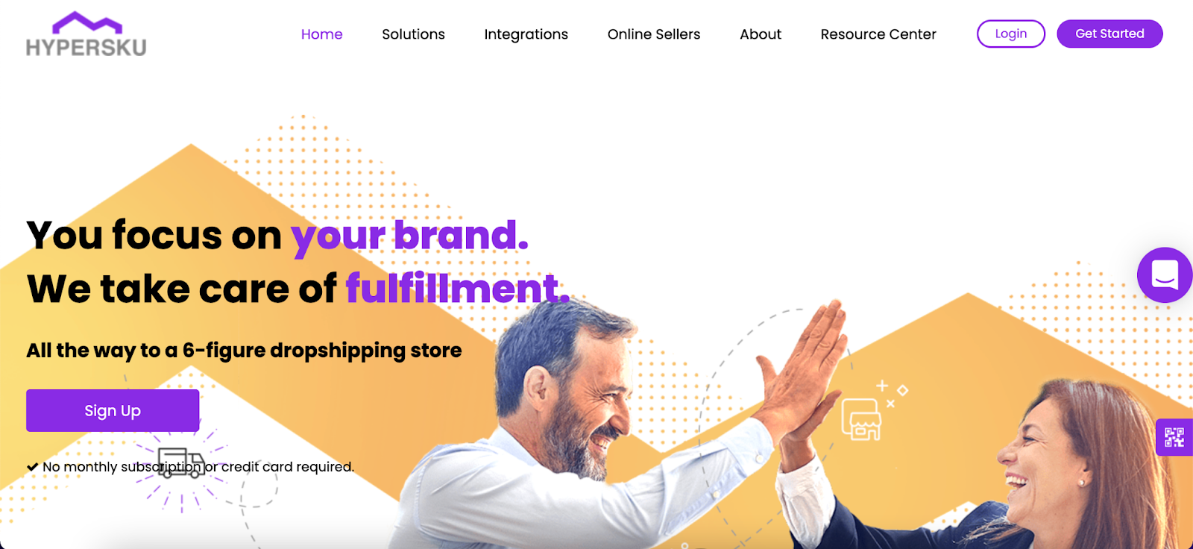Click the 'fulfillment.' purple headline text
Viewport: 1193px width, 549px height.
tap(458, 289)
